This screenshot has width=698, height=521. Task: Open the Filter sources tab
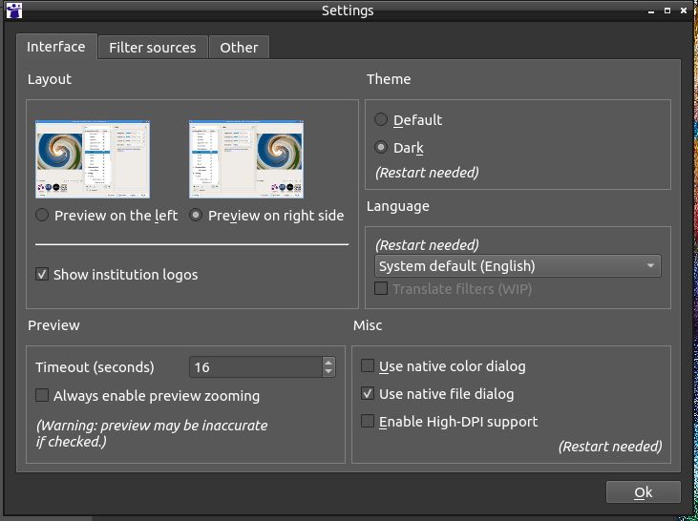click(x=153, y=48)
